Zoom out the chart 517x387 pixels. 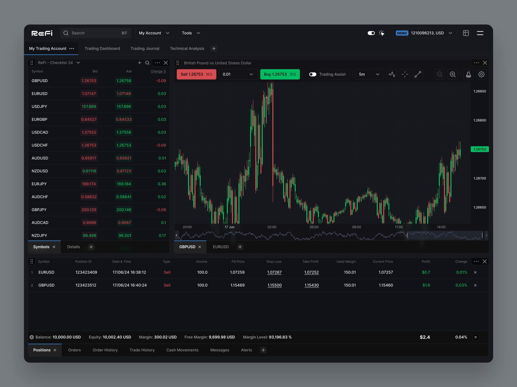(440, 74)
